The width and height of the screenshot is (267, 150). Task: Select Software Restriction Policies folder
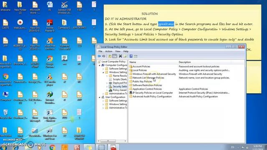(x=146, y=85)
